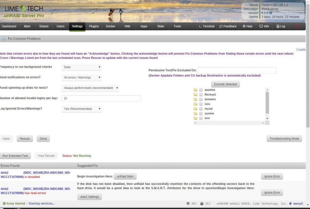Viewport: 310px width, 209px height.
Task: Open the Terminal from the navigation bar
Action: coord(206,26)
